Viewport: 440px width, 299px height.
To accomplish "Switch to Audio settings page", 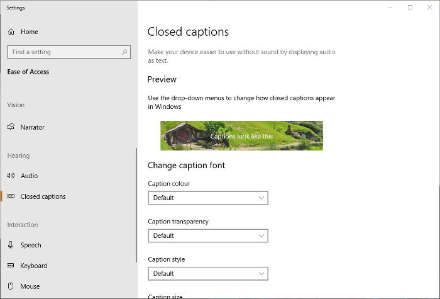I will [29, 176].
